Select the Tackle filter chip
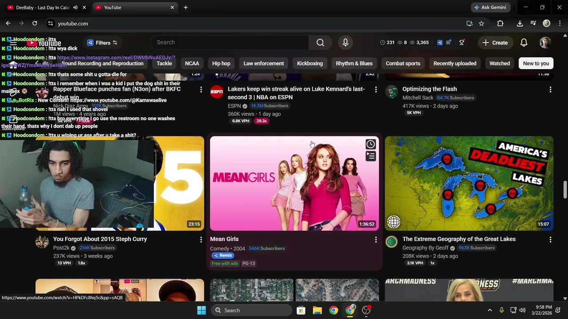This screenshot has width=568, height=319. tap(164, 63)
